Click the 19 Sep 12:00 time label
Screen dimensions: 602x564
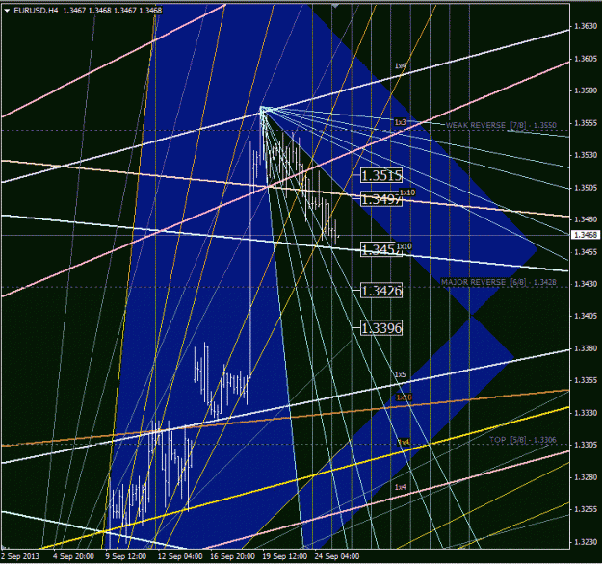click(x=284, y=556)
